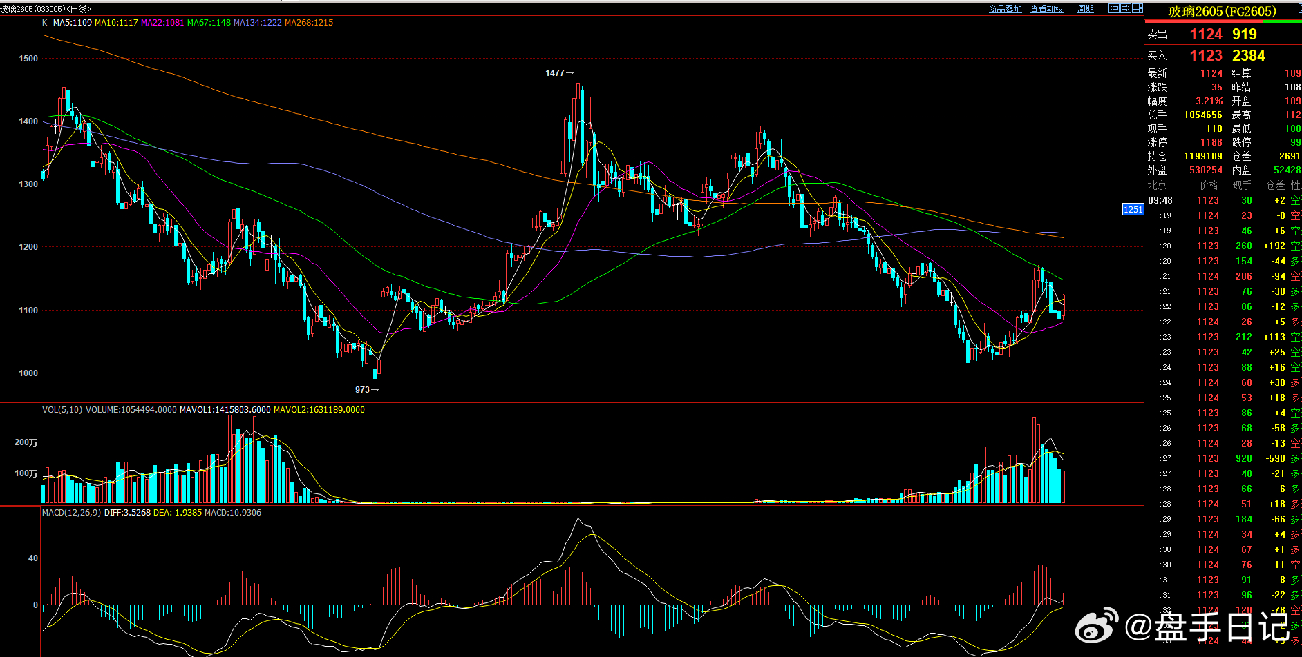Click the 1000 price axis label

point(28,373)
